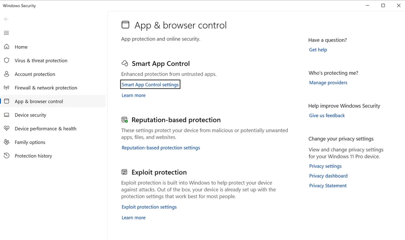405x240 pixels.
Task: Close the Windows Security window
Action: [398, 5]
